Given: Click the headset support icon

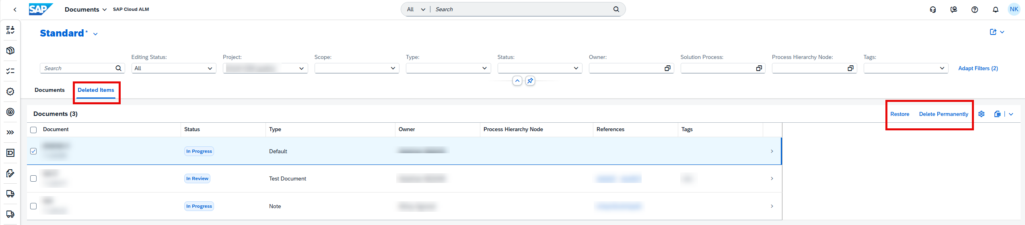Looking at the screenshot, I should [x=932, y=10].
